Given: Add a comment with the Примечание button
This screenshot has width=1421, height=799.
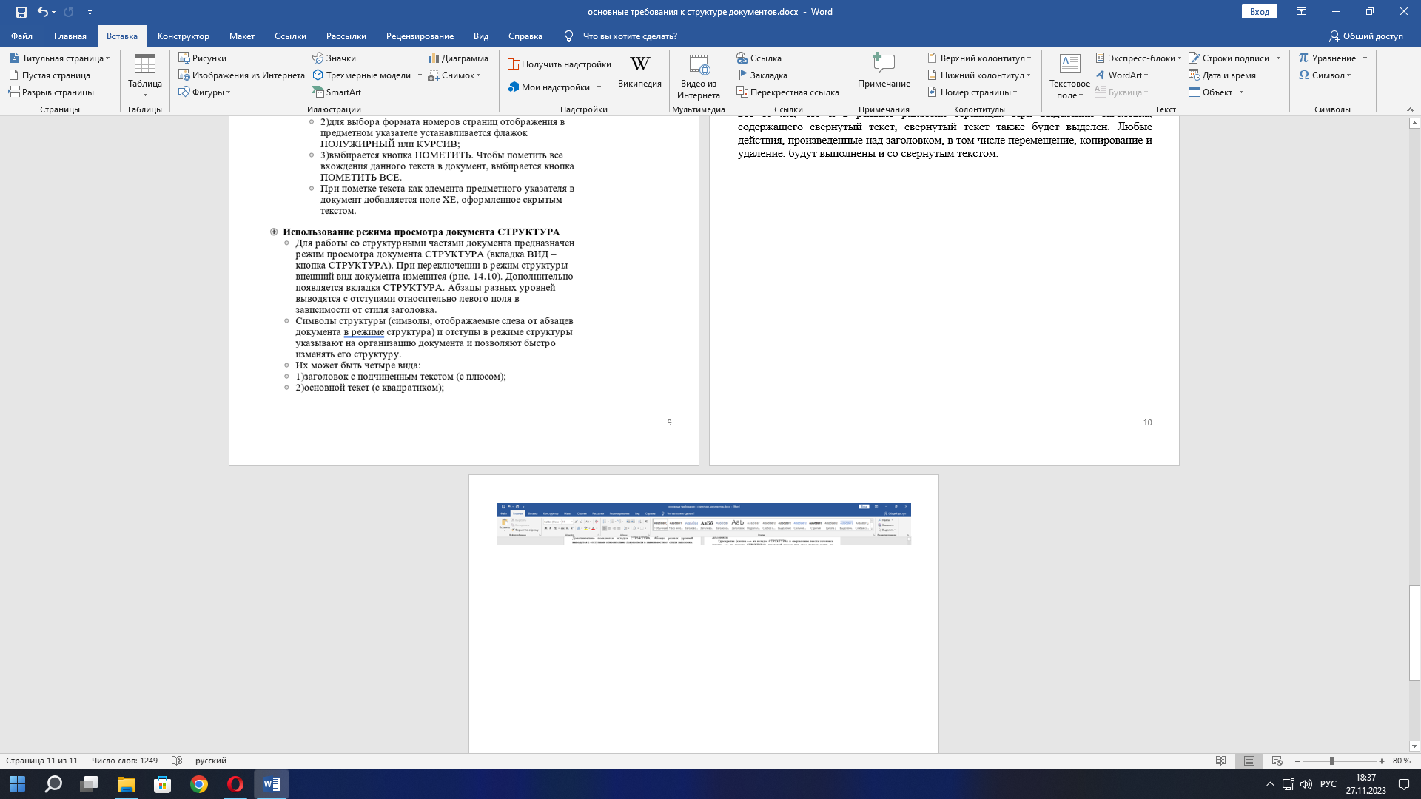Looking at the screenshot, I should (x=884, y=72).
